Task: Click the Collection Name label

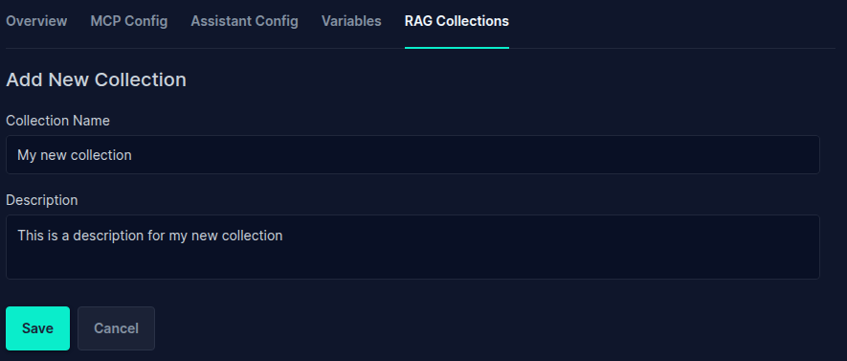Action: [x=57, y=121]
